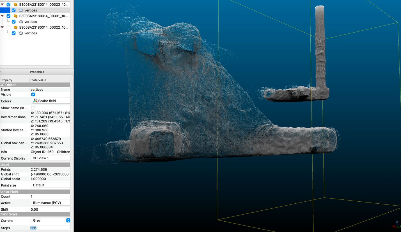Click the Properties panel title

37,72
